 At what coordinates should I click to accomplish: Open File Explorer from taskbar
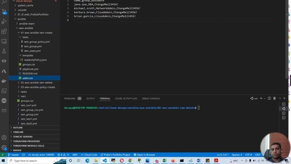click(x=96, y=160)
